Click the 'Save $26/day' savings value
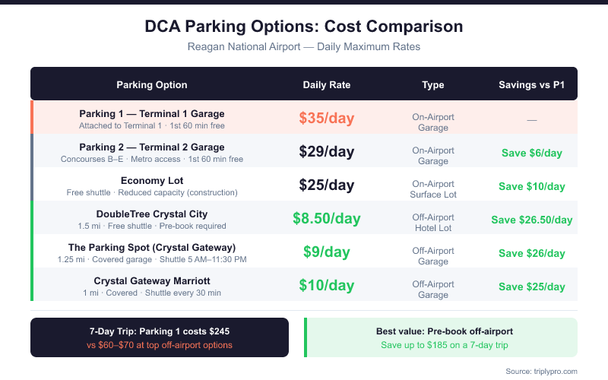Viewport: 608px width, 380px height. click(531, 253)
